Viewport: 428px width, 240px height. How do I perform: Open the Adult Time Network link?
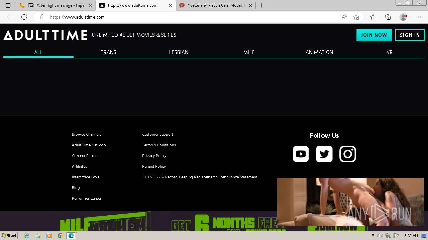pyautogui.click(x=89, y=145)
